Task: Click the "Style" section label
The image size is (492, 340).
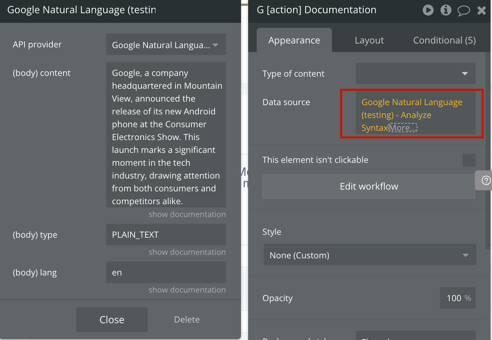Action: point(272,232)
